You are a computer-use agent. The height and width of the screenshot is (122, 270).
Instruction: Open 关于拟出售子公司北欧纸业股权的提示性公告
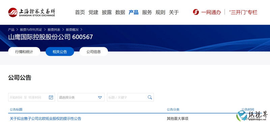pyautogui.click(x=45, y=119)
